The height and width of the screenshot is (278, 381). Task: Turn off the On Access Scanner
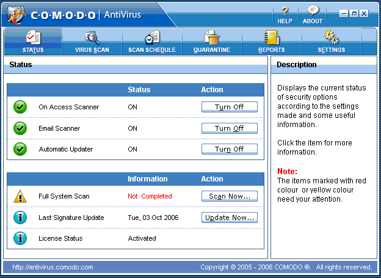coord(229,107)
